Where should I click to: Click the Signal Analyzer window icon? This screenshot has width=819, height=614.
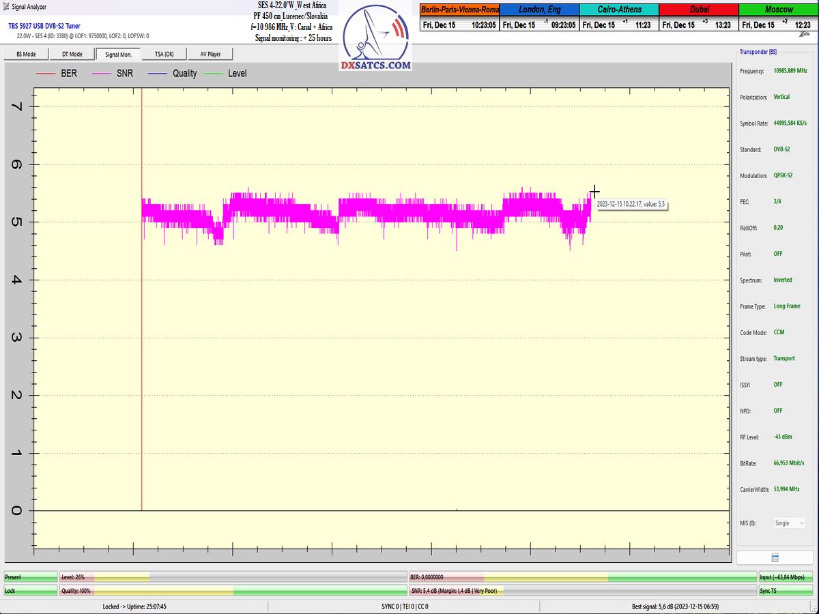point(6,7)
